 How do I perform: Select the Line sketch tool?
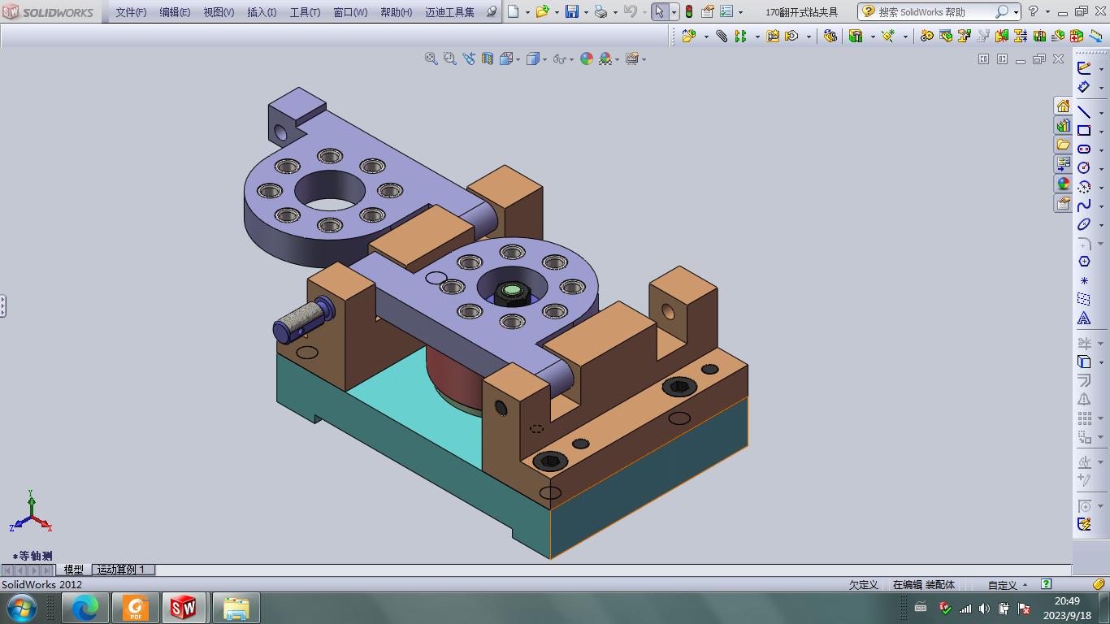1084,112
